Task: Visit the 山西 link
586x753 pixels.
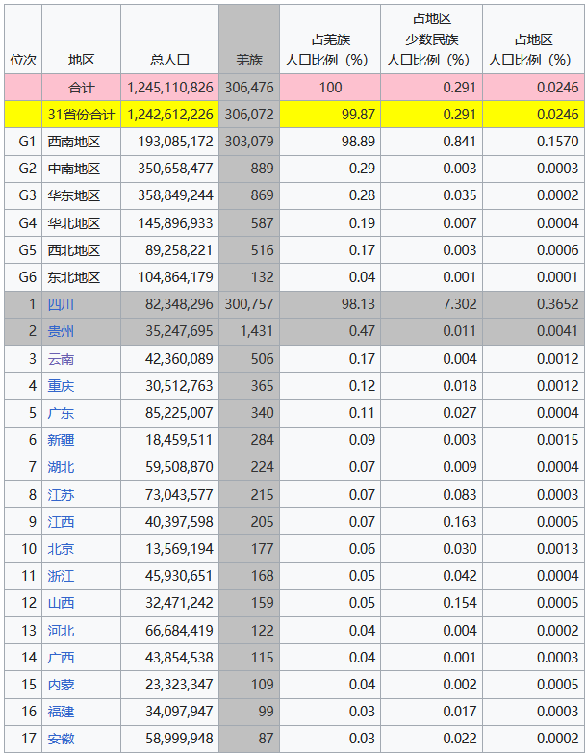Action: [61, 602]
